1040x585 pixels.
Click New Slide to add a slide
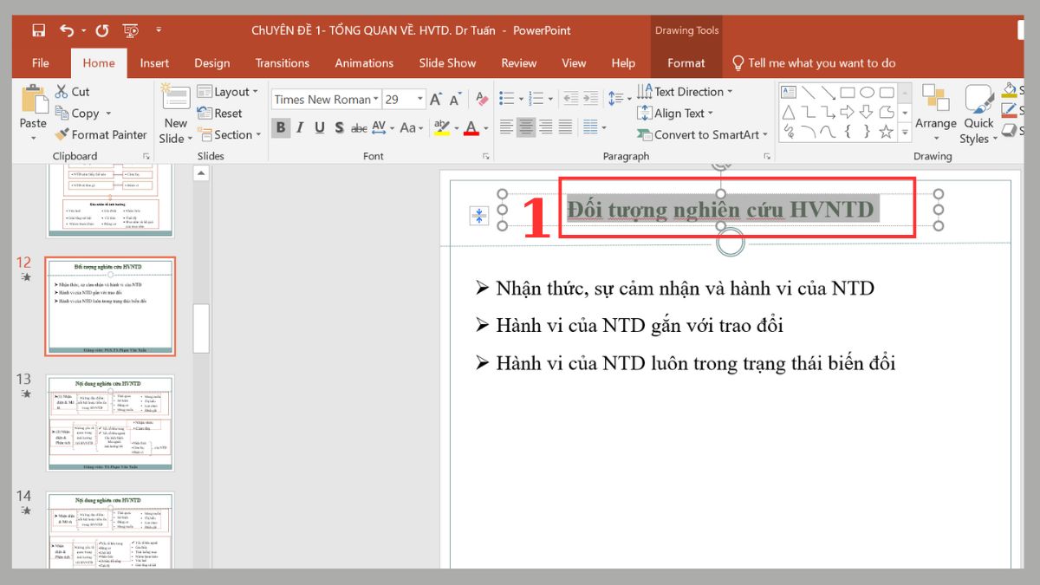175,113
